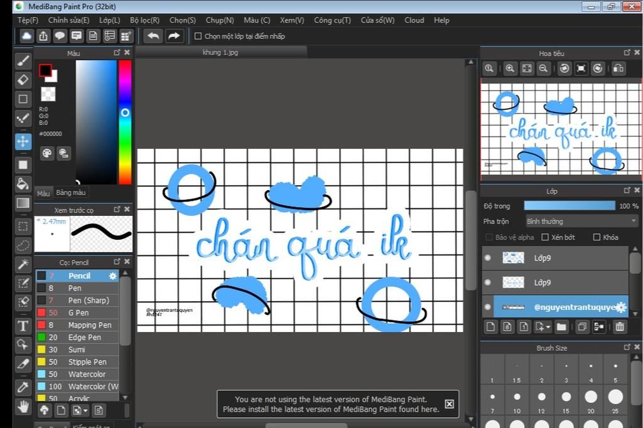Toggle the Khóa lock checkbox
Viewport: 643px width, 428px height.
coord(597,237)
